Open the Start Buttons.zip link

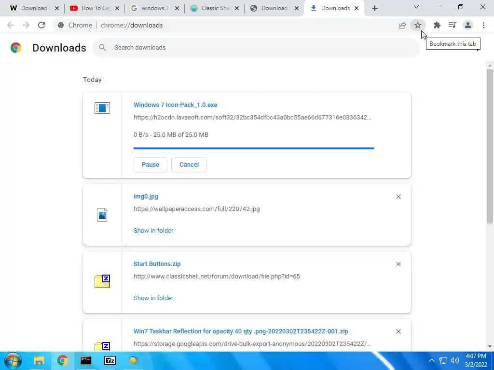(x=157, y=264)
